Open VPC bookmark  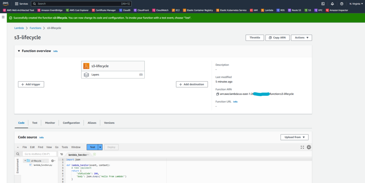(318, 10)
